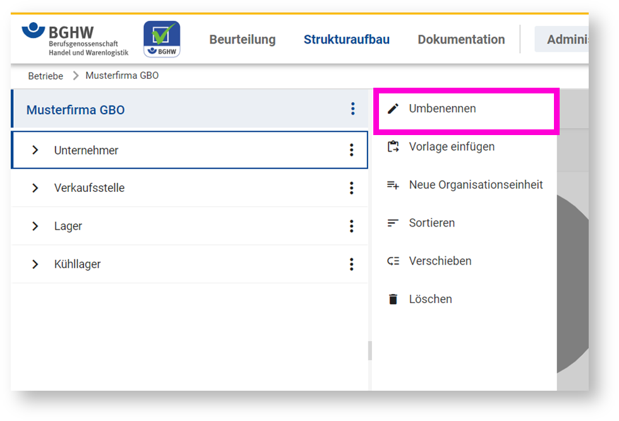The height and width of the screenshot is (421, 619).
Task: Open three-dot menu for Kühllager row
Action: [352, 264]
